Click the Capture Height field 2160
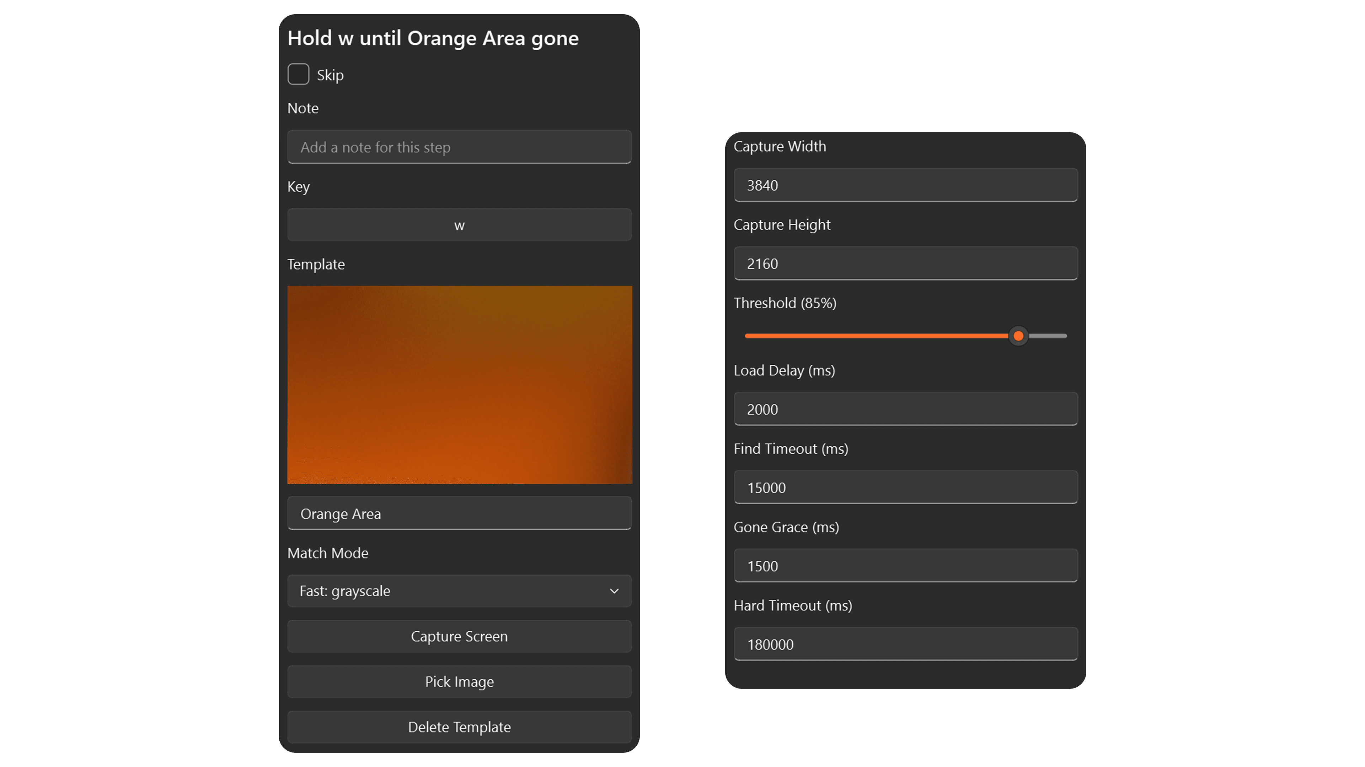The height and width of the screenshot is (767, 1365). [906, 263]
